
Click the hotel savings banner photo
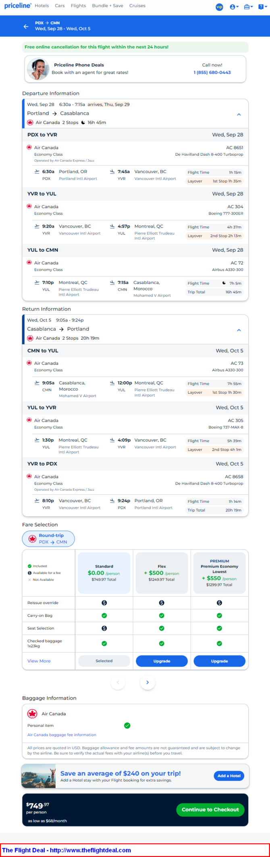[39, 776]
